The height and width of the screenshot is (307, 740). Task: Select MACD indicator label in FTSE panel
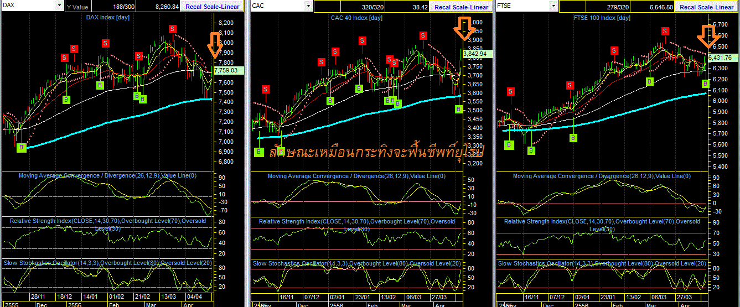point(602,176)
